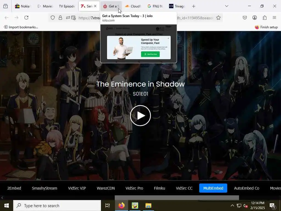This screenshot has width=281, height=211.
Task: Click the horizontal server list scrollbar
Action: pyautogui.click(x=177, y=198)
